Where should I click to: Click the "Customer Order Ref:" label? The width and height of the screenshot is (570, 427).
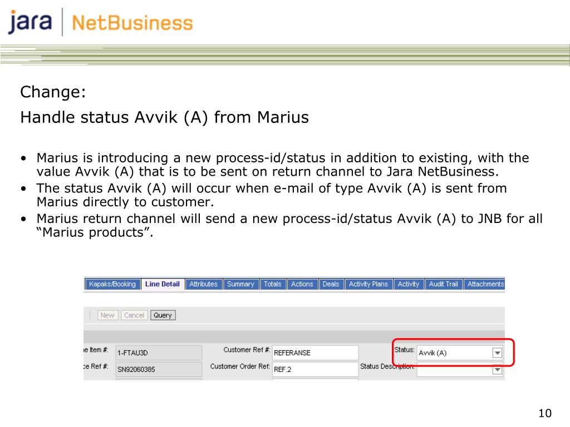pyautogui.click(x=240, y=366)
